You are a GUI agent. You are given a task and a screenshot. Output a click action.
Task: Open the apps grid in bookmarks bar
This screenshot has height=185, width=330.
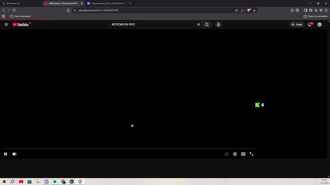pos(3,16)
